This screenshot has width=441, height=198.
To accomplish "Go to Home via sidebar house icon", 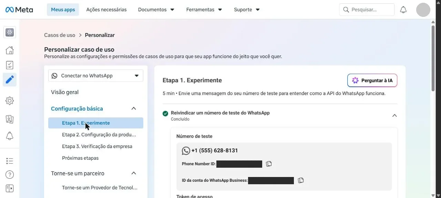I will click(10, 50).
